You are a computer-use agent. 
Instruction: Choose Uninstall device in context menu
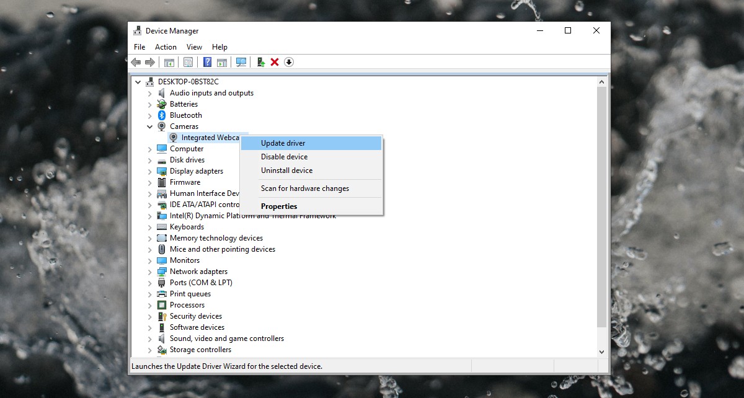[311, 170]
